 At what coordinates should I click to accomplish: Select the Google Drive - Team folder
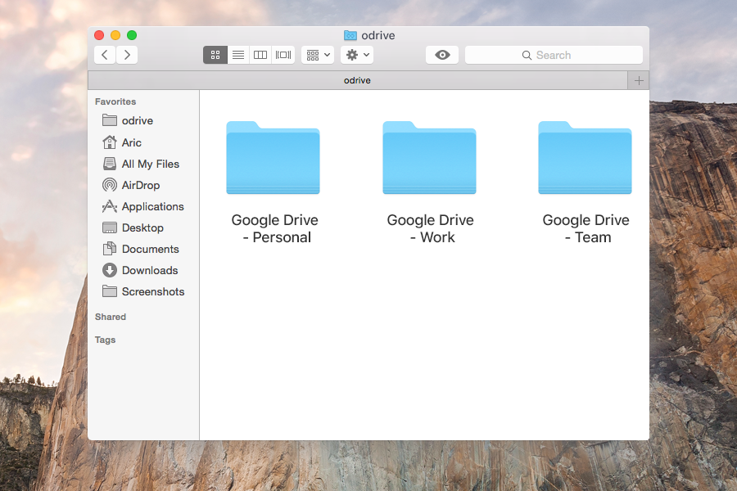[x=585, y=158]
